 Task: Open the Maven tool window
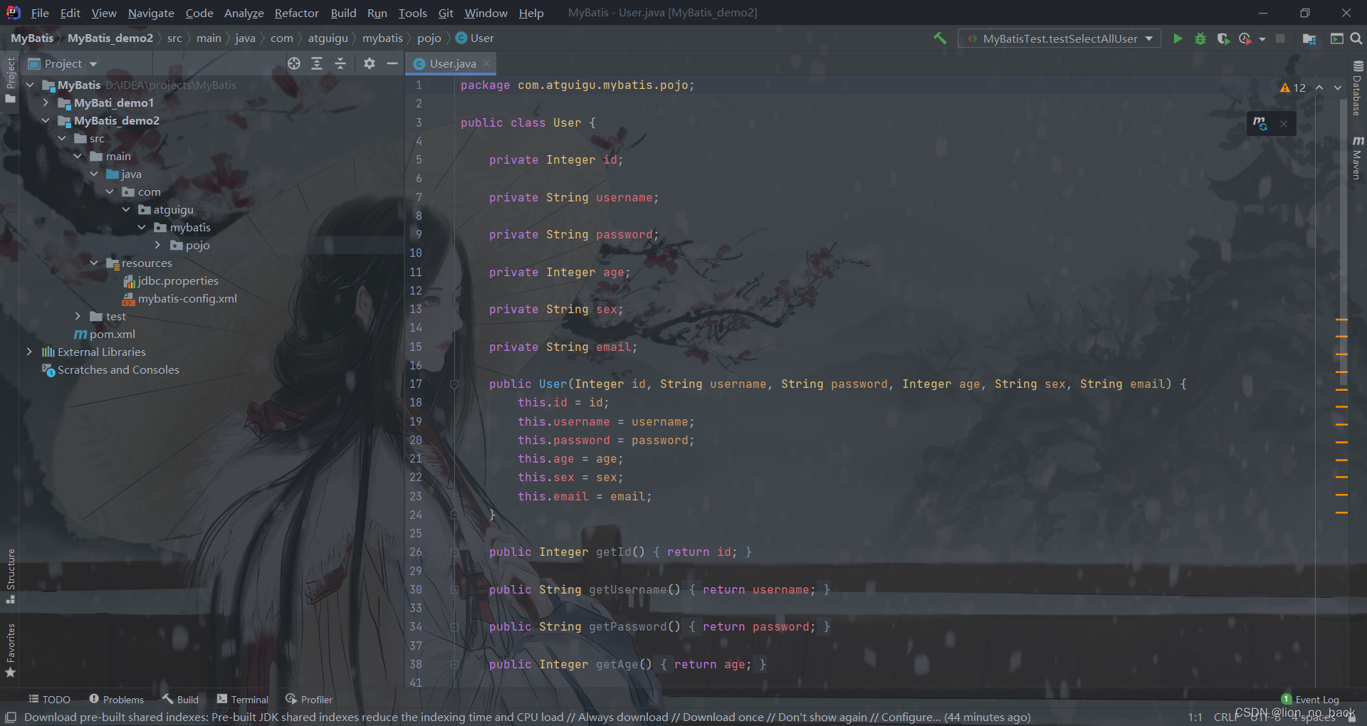(1357, 157)
